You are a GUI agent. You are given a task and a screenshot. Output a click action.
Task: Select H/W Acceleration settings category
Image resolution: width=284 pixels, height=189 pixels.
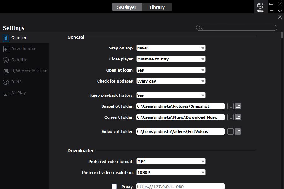25,71
